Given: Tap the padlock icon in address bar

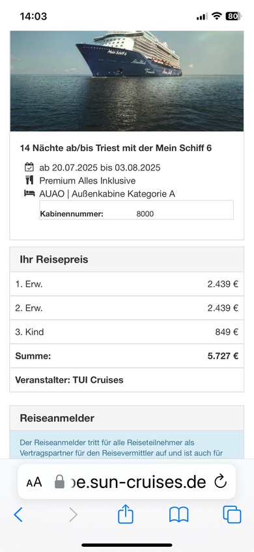Looking at the screenshot, I should pyautogui.click(x=60, y=482).
